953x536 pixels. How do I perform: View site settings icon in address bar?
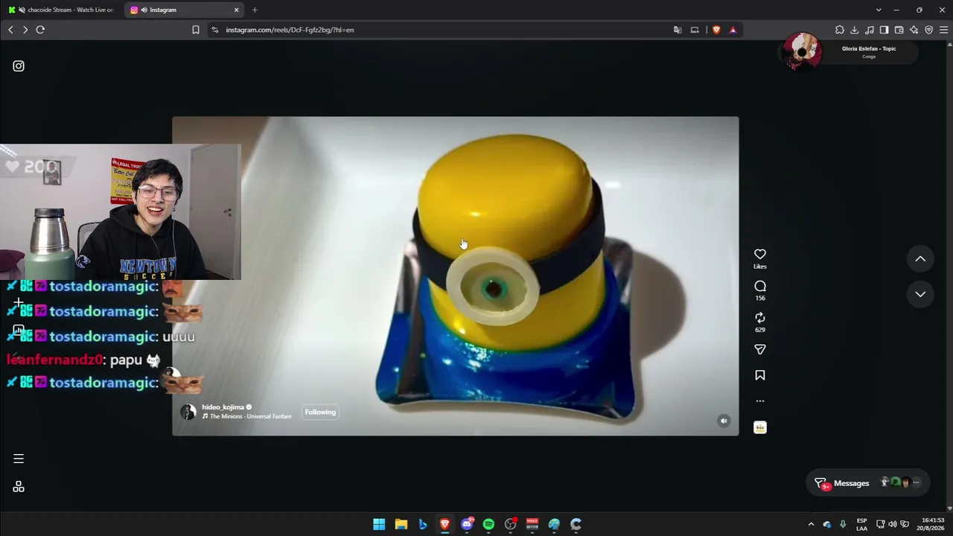pos(215,30)
